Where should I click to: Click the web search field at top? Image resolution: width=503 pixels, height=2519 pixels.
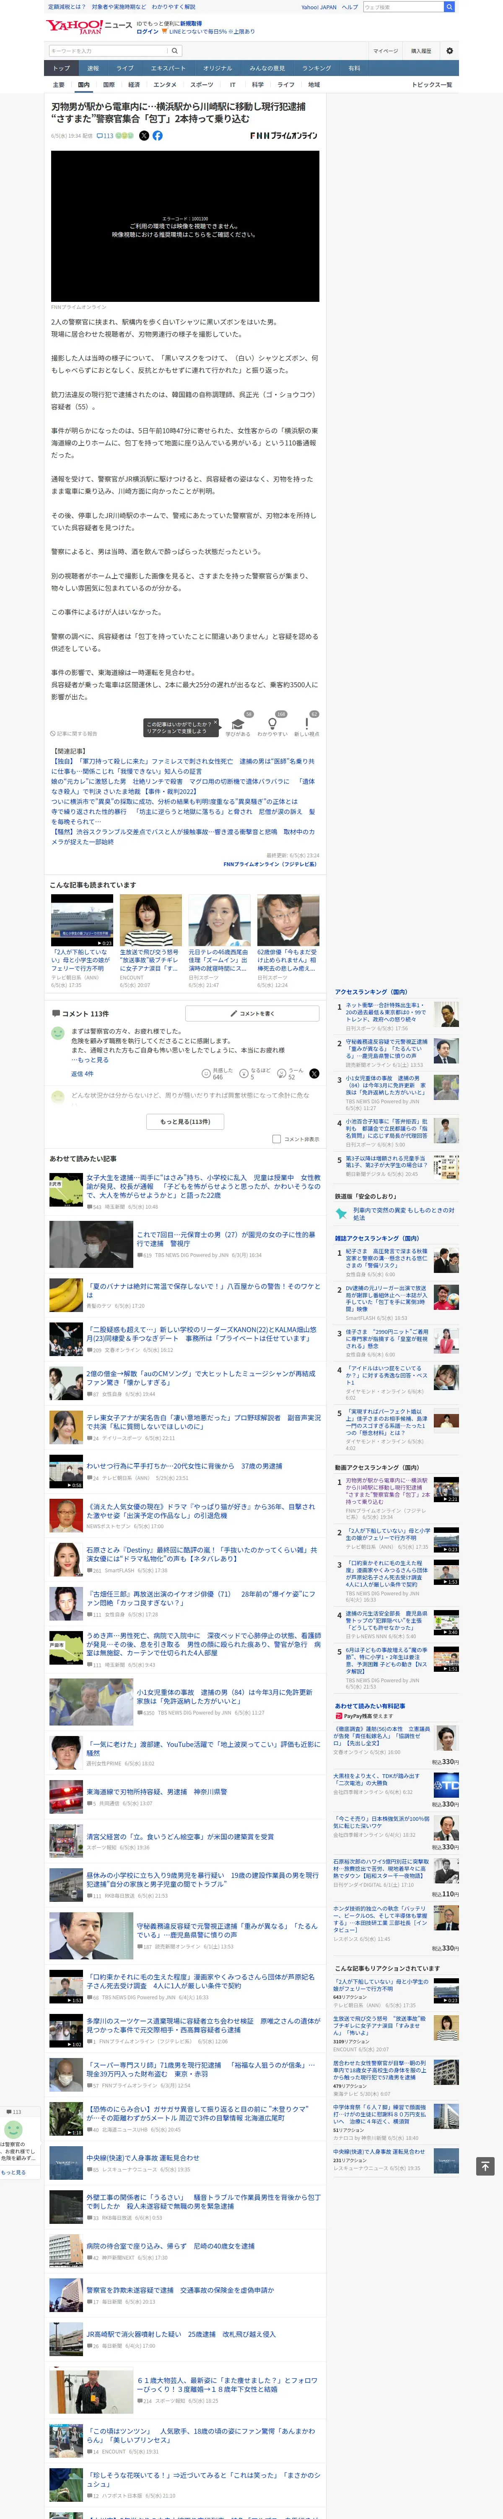point(403,7)
